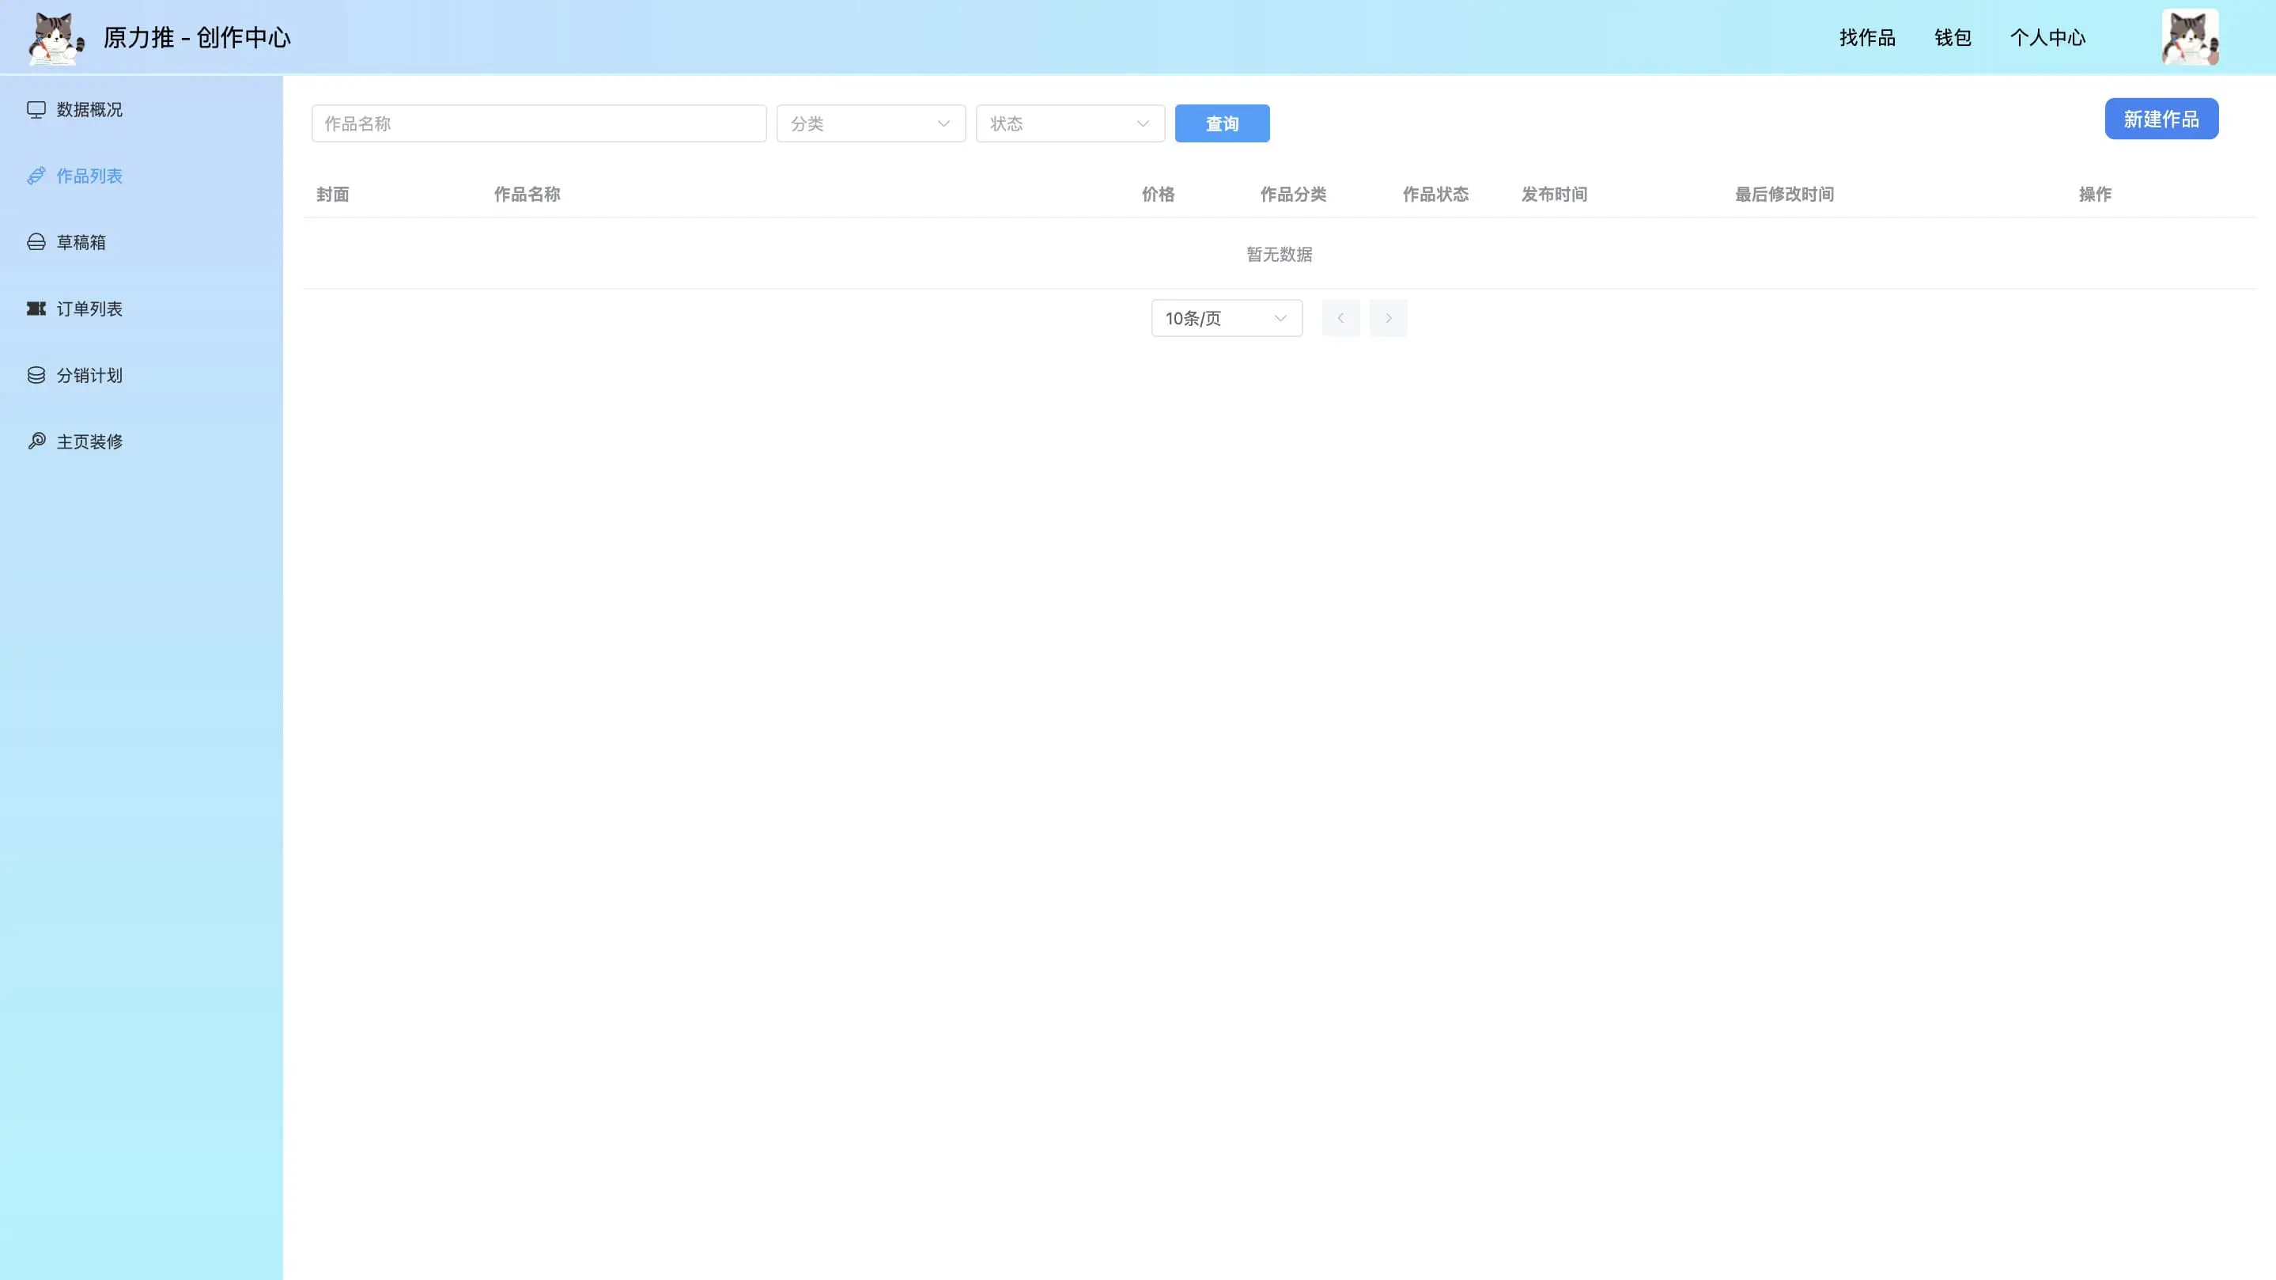Image resolution: width=2276 pixels, height=1280 pixels.
Task: Click the cat logo in header
Action: click(x=55, y=38)
